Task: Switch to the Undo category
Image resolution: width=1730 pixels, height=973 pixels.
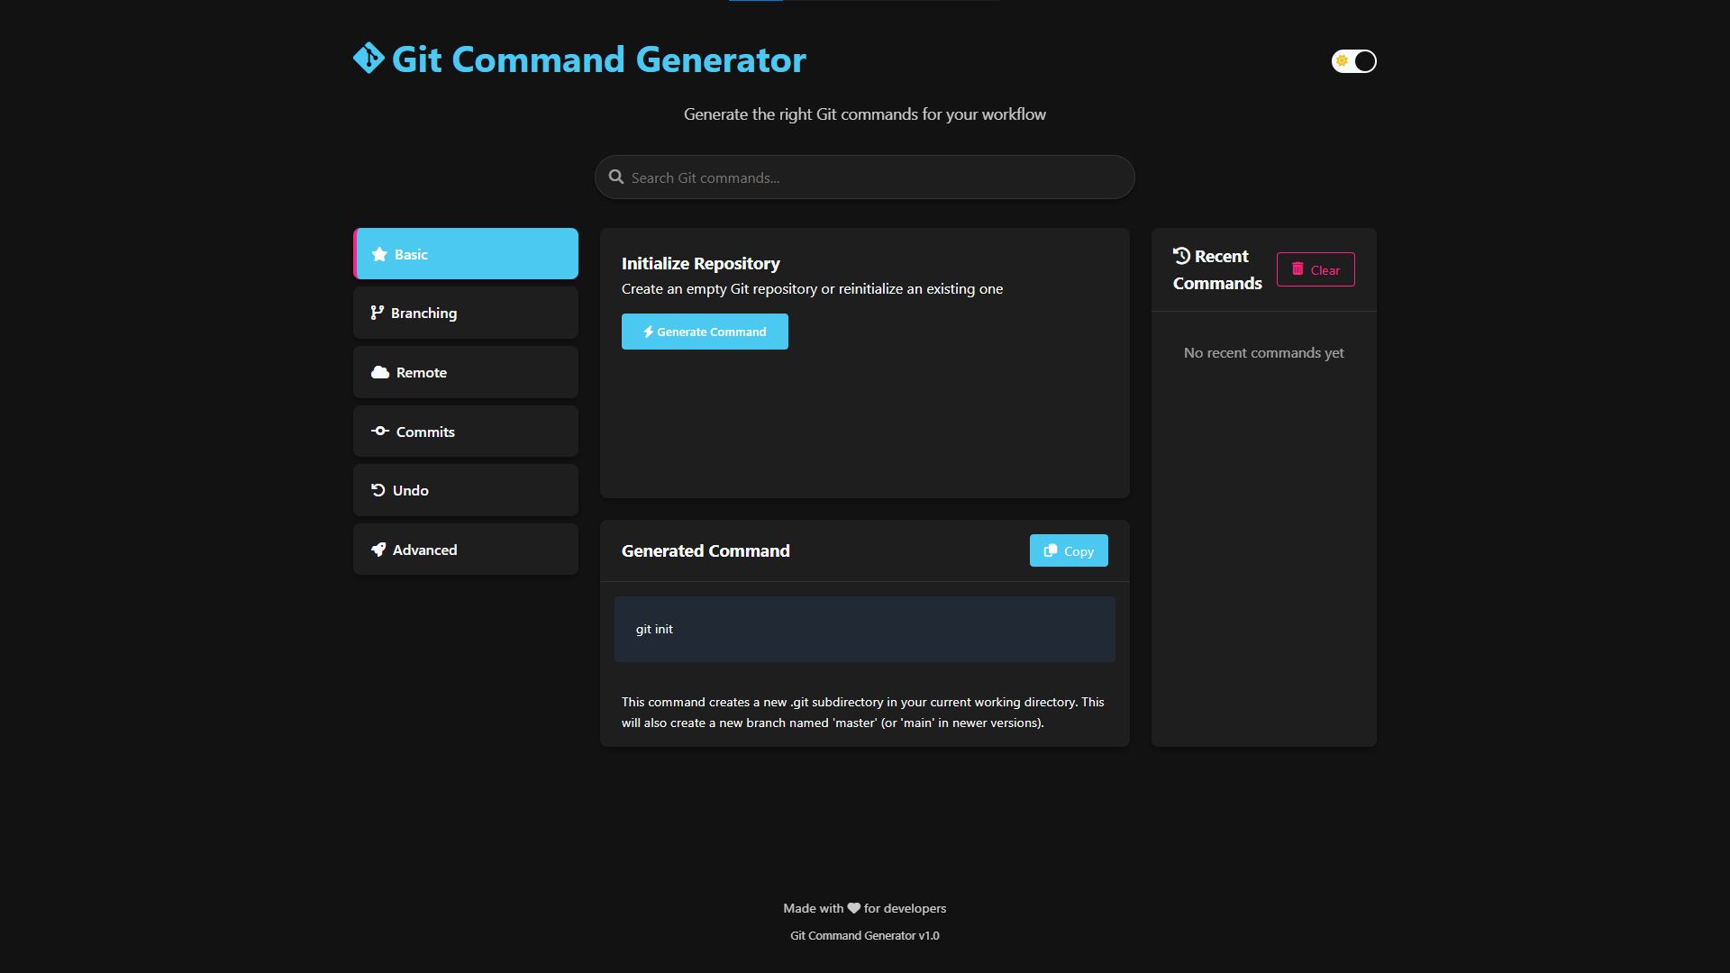Action: click(466, 490)
